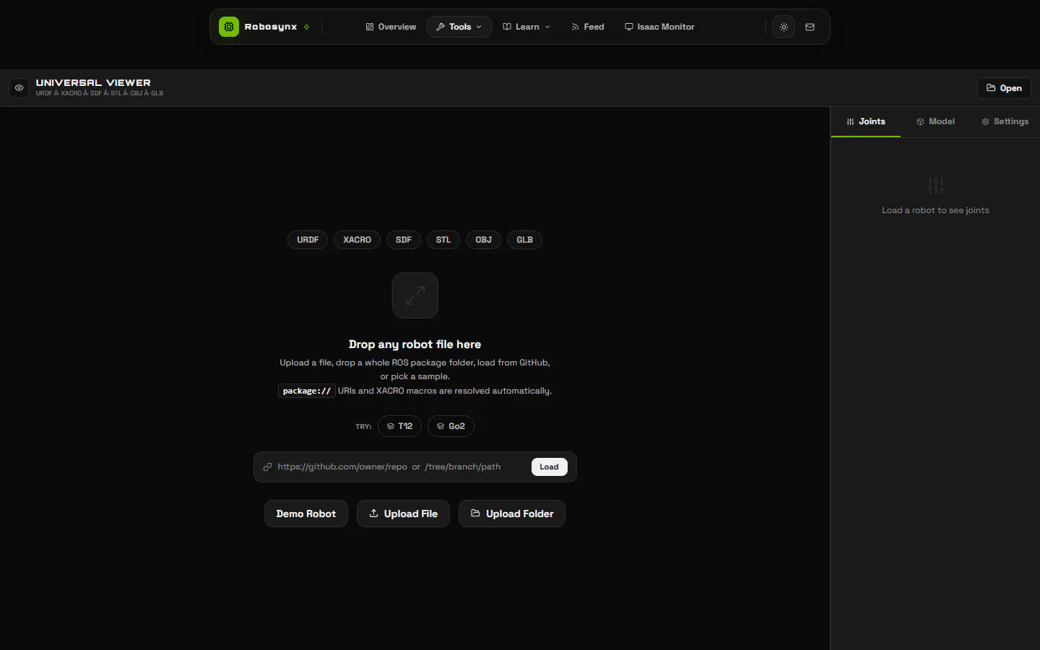This screenshot has width=1040, height=650.
Task: Load the T12 sample robot
Action: (x=399, y=426)
